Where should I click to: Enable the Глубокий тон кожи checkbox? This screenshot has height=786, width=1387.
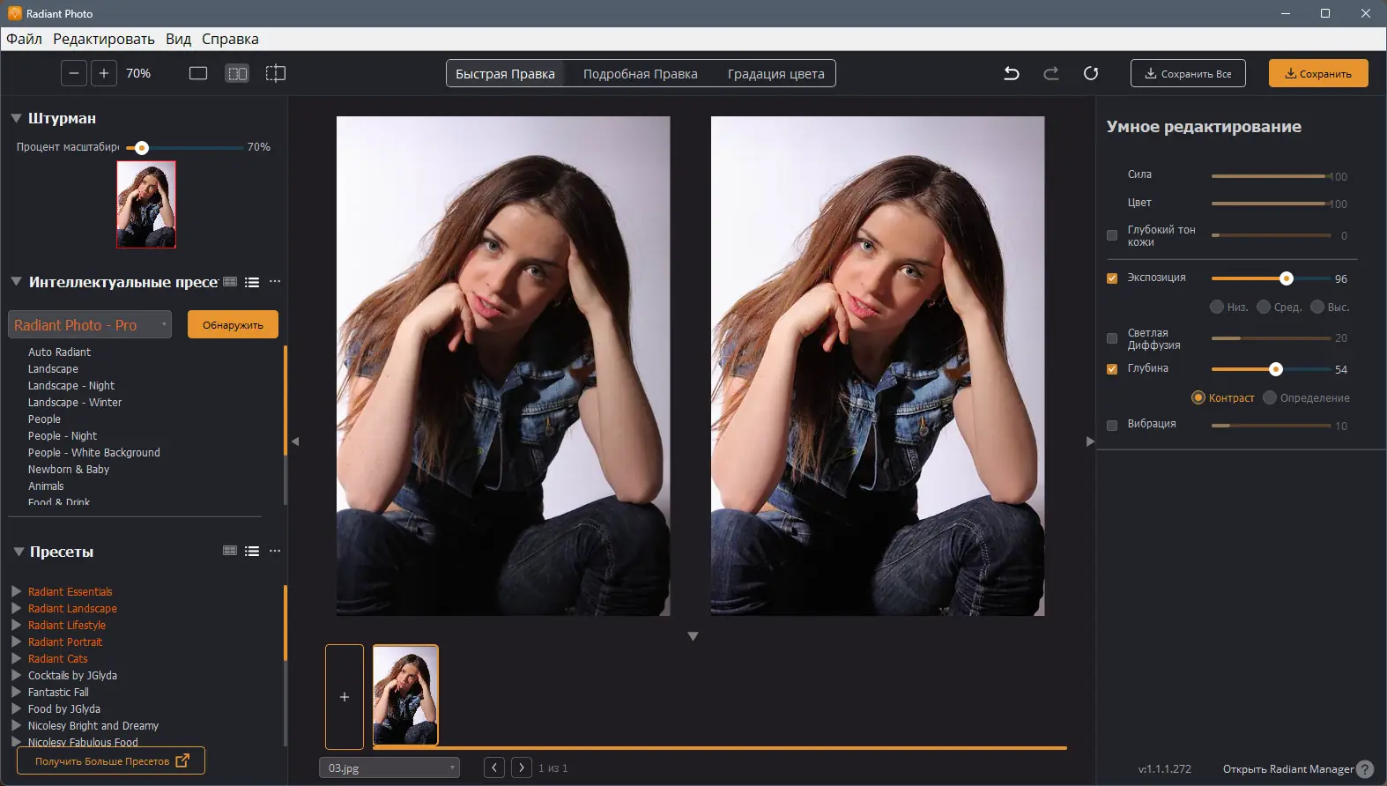click(x=1112, y=235)
